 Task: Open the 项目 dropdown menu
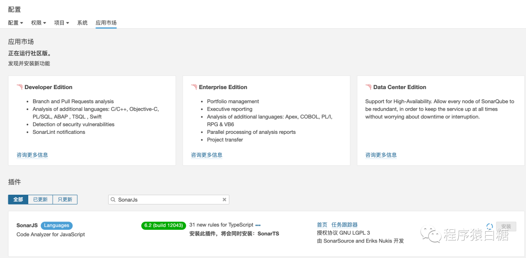[x=62, y=23]
